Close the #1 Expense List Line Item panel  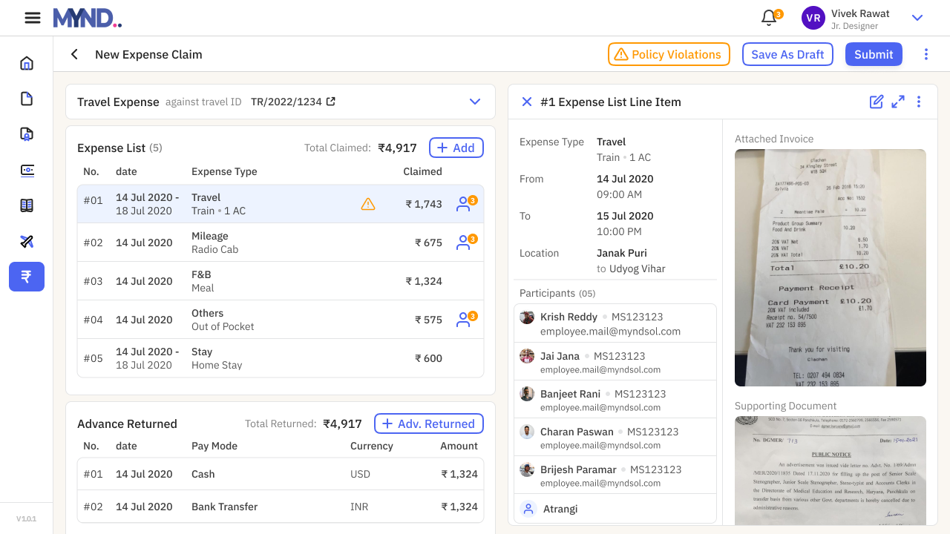click(527, 102)
